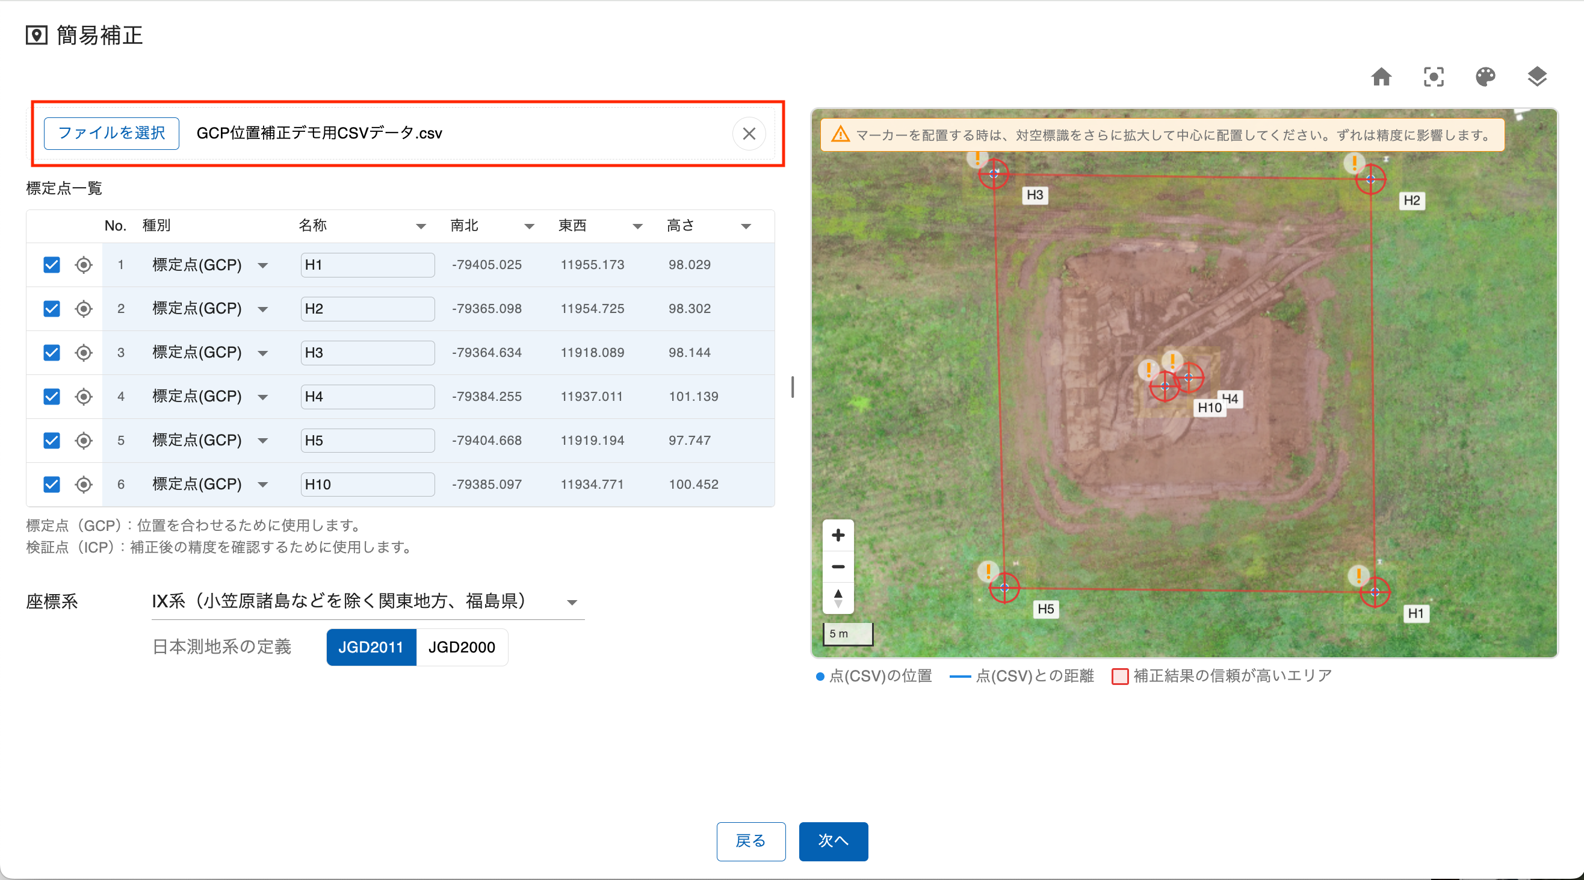Clear the selected CSV file

click(x=748, y=134)
